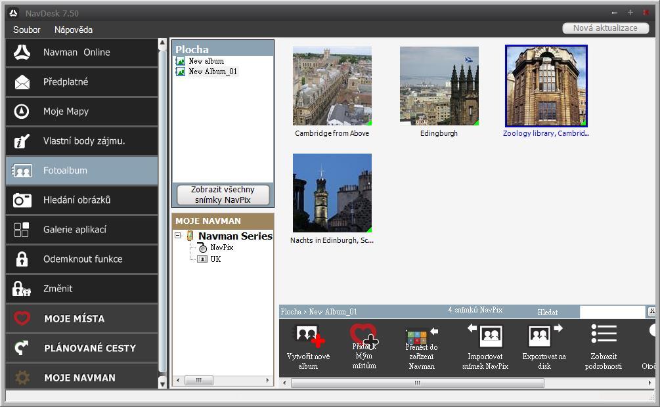660x407 pixels.
Task: Open the Navman Online sidebar icon
Action: point(22,53)
